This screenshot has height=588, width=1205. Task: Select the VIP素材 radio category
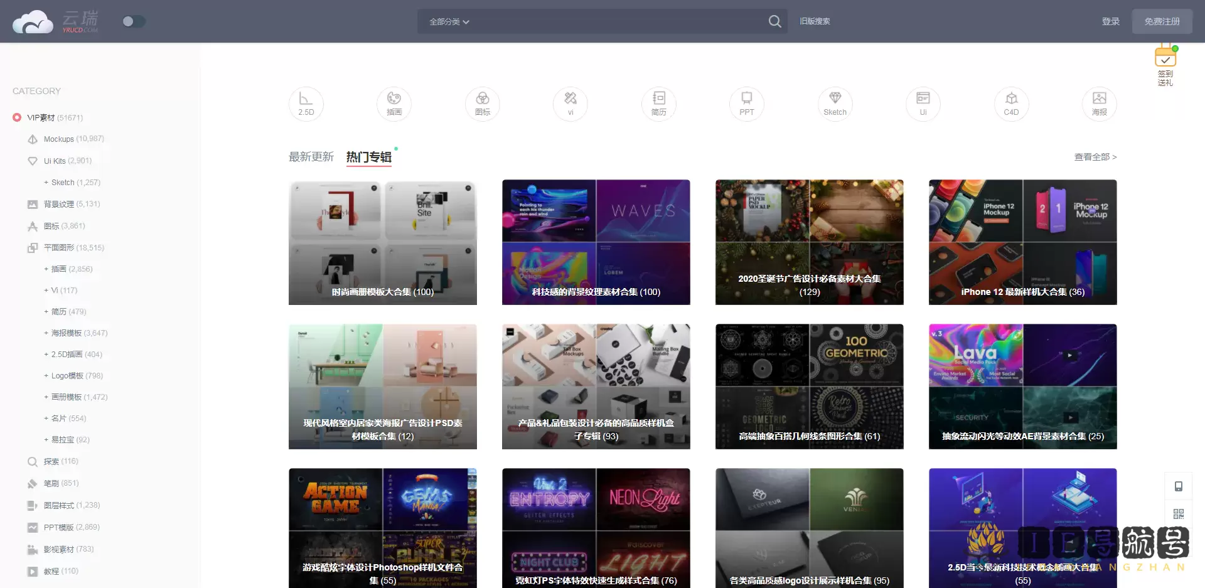pyautogui.click(x=17, y=117)
